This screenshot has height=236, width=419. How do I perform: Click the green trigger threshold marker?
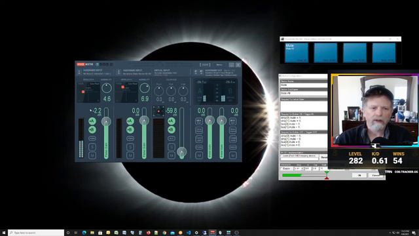(x=327, y=173)
